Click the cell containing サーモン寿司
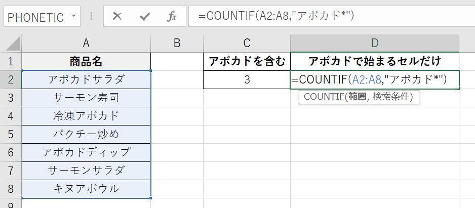This screenshot has height=208, width=475. [86, 98]
